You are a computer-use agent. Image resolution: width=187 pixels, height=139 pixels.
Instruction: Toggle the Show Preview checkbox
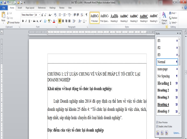click(157, 123)
